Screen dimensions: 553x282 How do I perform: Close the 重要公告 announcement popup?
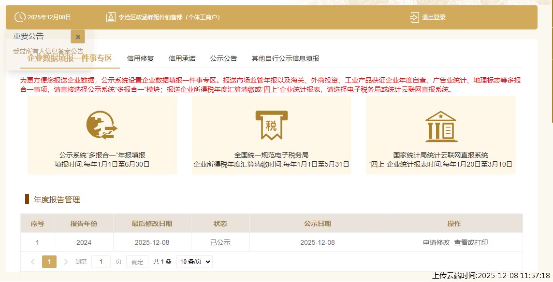78,36
